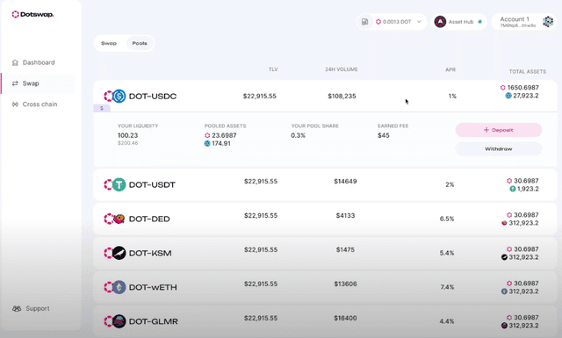Expand the 0.0013 DOT balance dropdown
Screen dimensions: 562x338
(419, 22)
